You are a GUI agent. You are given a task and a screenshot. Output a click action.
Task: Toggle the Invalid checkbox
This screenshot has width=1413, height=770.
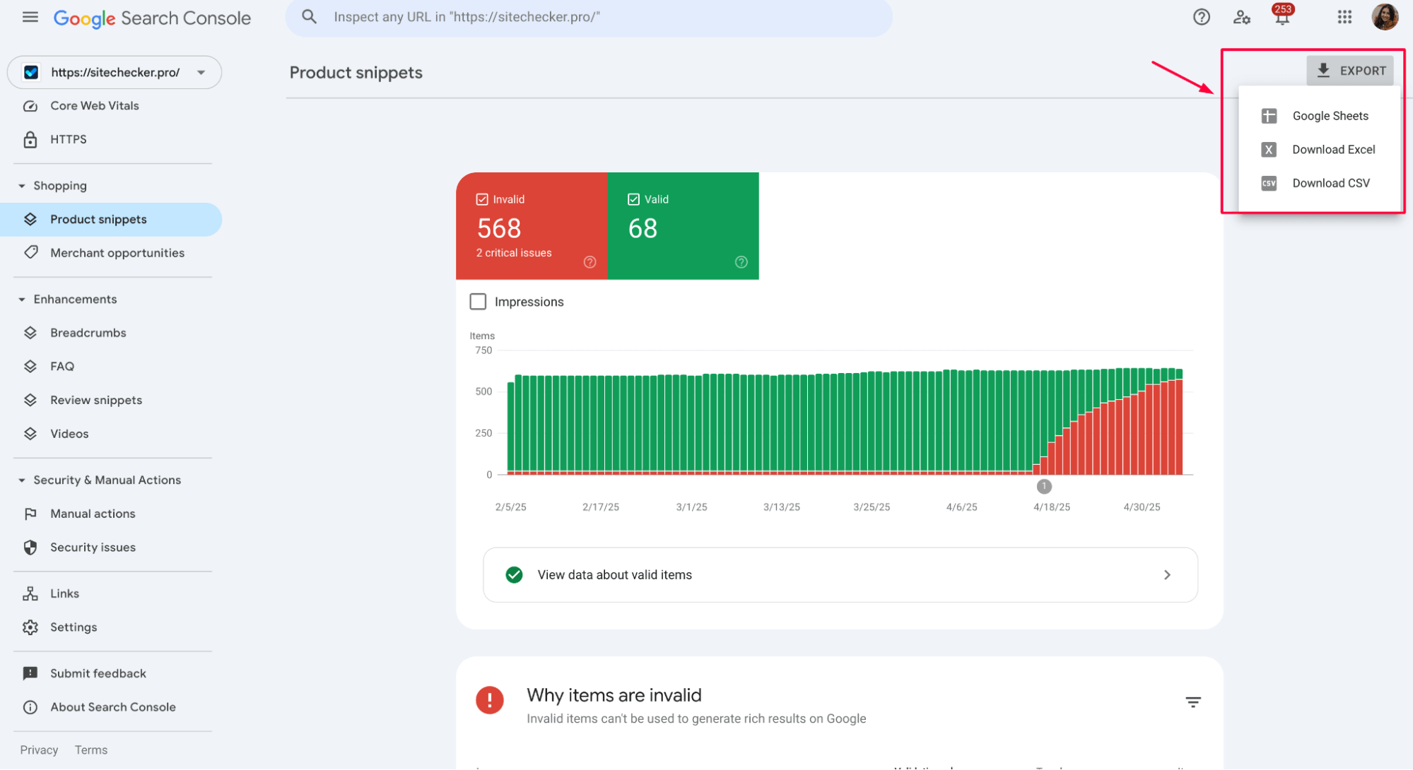[482, 199]
